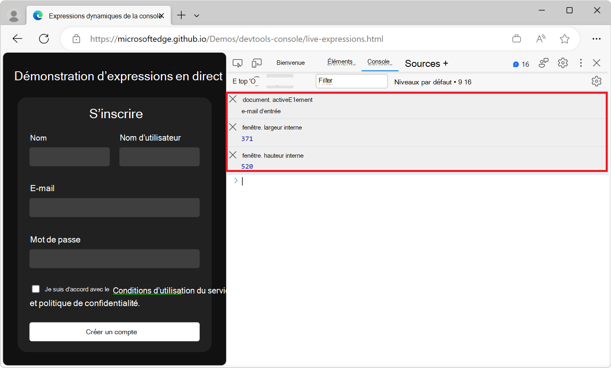This screenshot has width=611, height=368.
Task: Remove the fenêtre largeur interne expression
Action: 233,127
